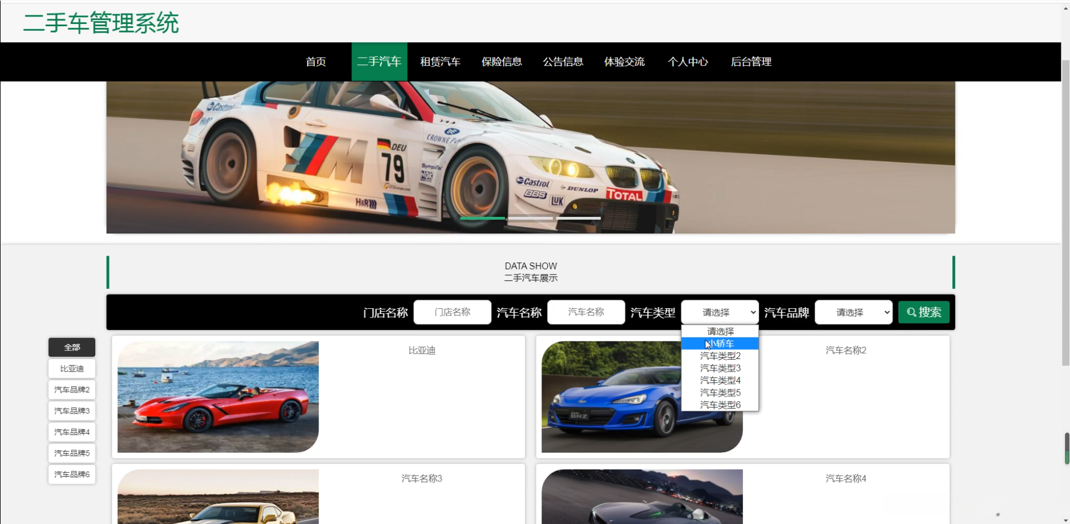The image size is (1070, 524).
Task: Select 汽车类型6 from the list
Action: [720, 405]
